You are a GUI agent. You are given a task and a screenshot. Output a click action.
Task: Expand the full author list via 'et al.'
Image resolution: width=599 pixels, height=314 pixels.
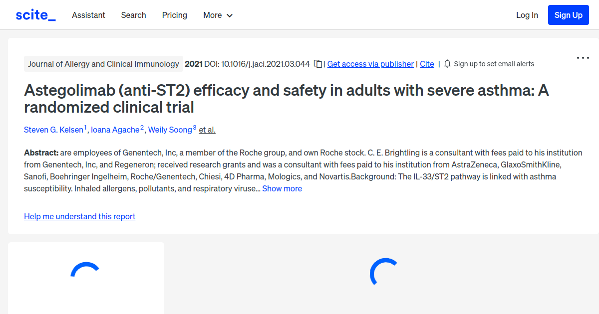point(207,130)
